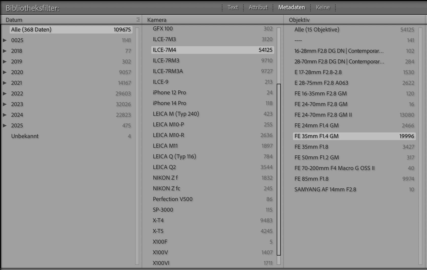This screenshot has height=270, width=427.
Task: Select X100F camera
Action: pyautogui.click(x=213, y=242)
